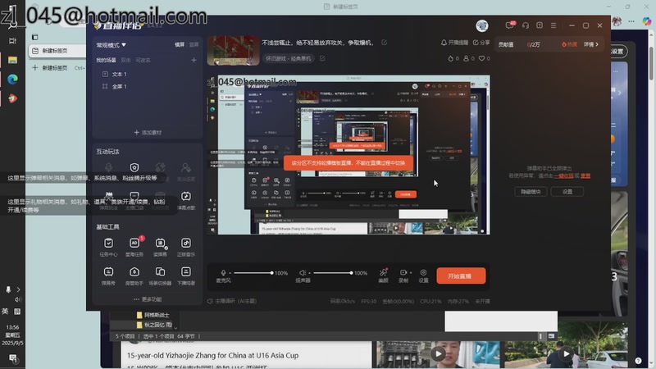Click the shield icon under 互动玩法
Viewport: 656px width, 369px height.
click(134, 168)
